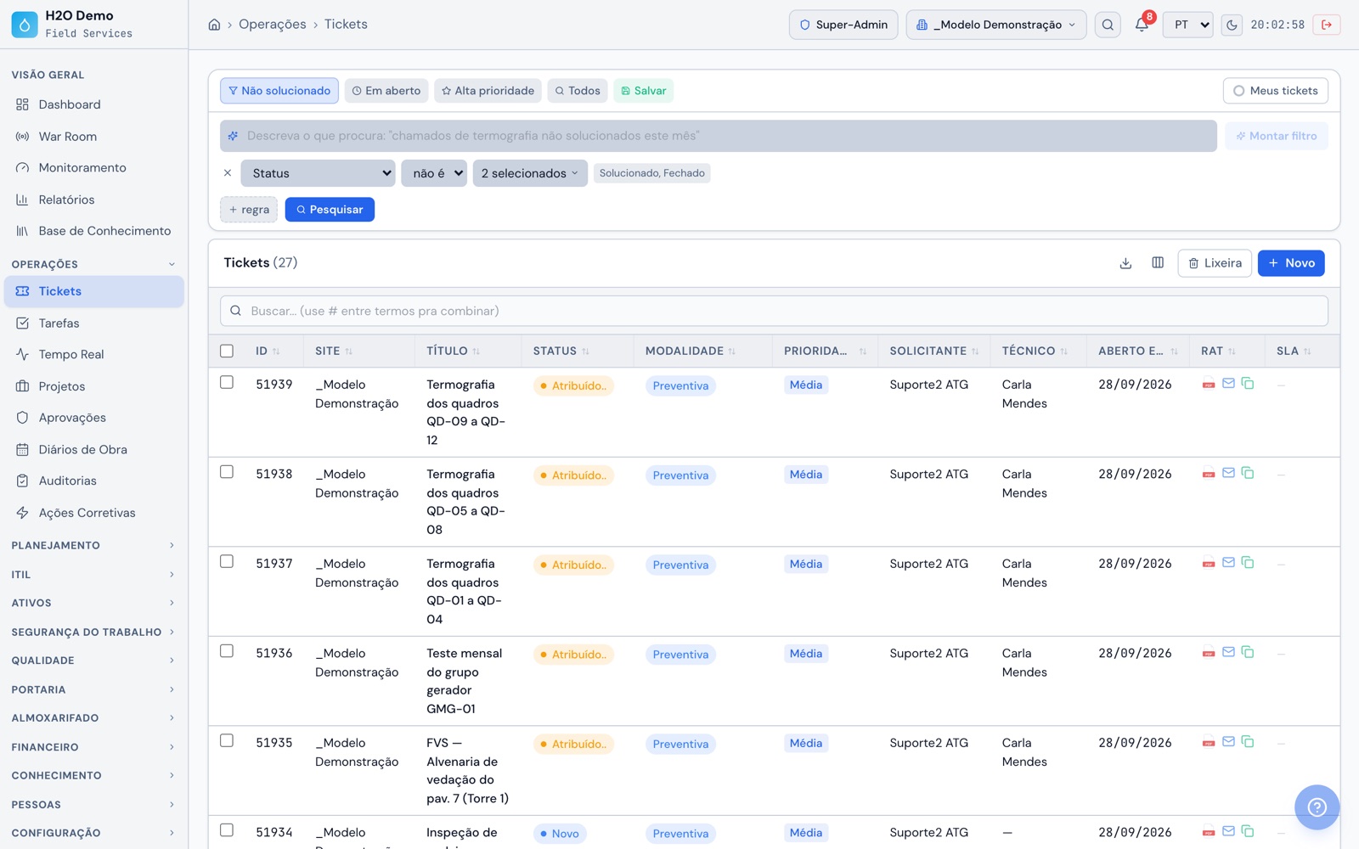Image resolution: width=1359 pixels, height=849 pixels.
Task: Open _Modelo Demonstração site selector
Action: (996, 25)
